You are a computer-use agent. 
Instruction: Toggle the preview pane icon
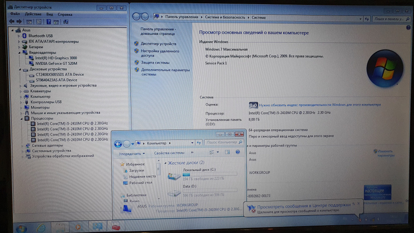coord(227,152)
